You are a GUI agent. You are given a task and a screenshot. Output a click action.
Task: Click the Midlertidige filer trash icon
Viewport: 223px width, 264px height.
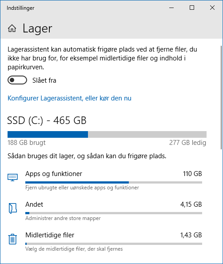(12, 239)
